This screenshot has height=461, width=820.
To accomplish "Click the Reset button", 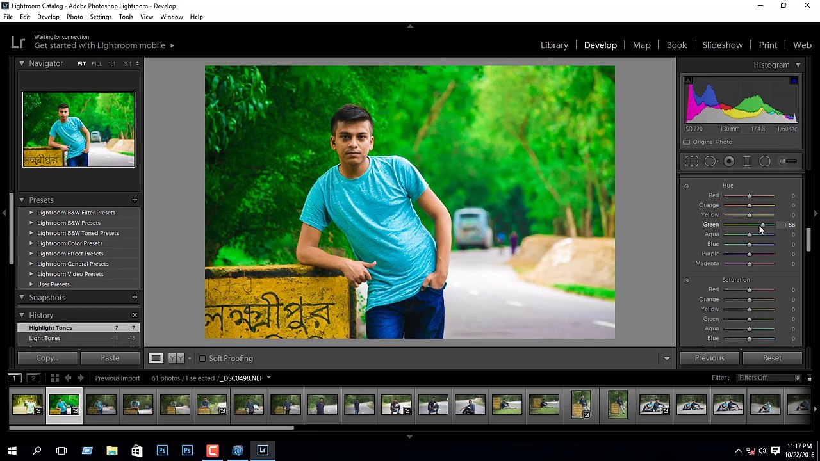I will point(771,358).
